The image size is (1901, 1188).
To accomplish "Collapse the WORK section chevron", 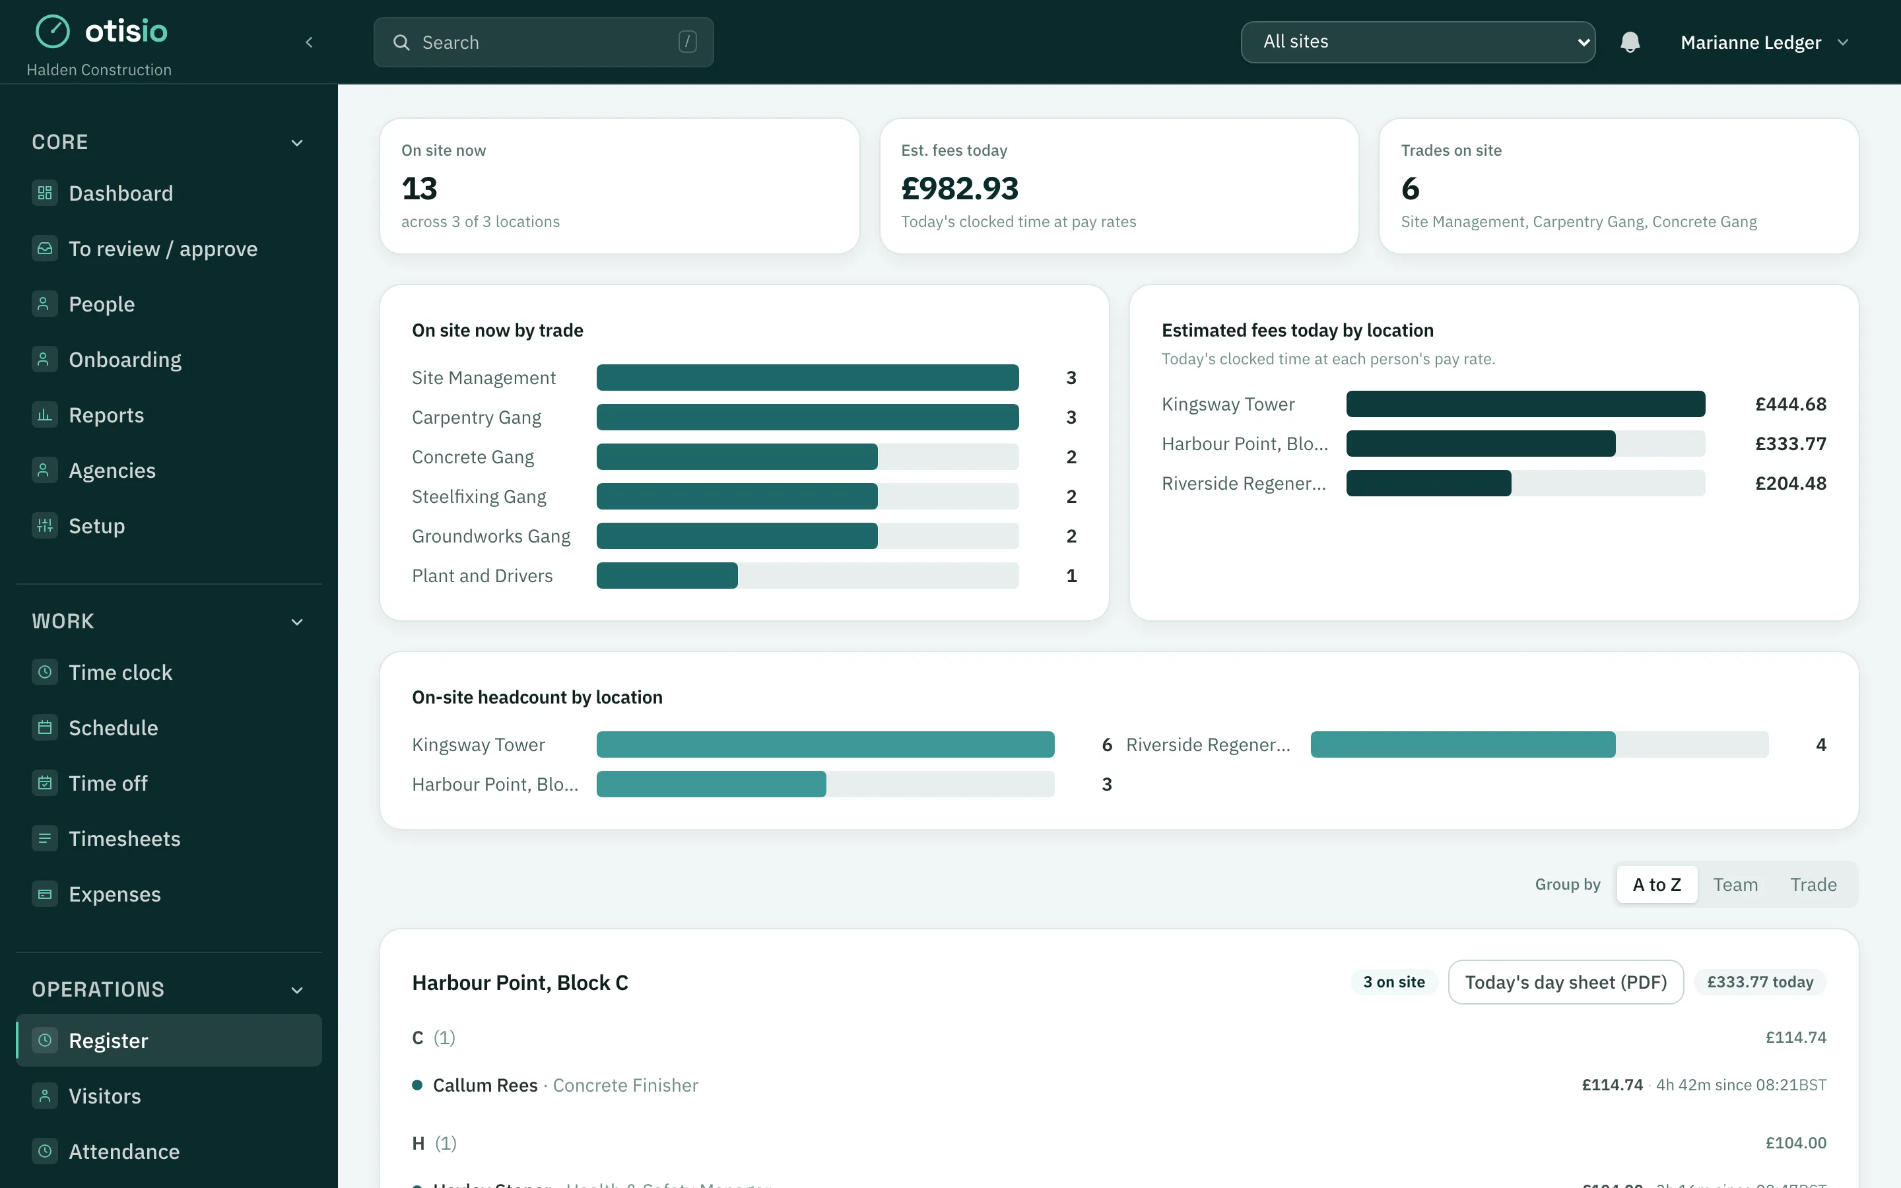I will click(x=297, y=622).
